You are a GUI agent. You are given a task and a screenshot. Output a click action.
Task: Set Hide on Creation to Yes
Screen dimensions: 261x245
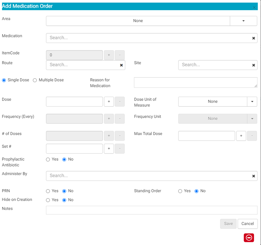[48, 200]
